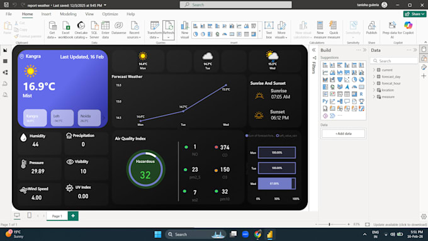This screenshot has width=428, height=241.
Task: Select the Page 1 tab
Action: (57, 216)
